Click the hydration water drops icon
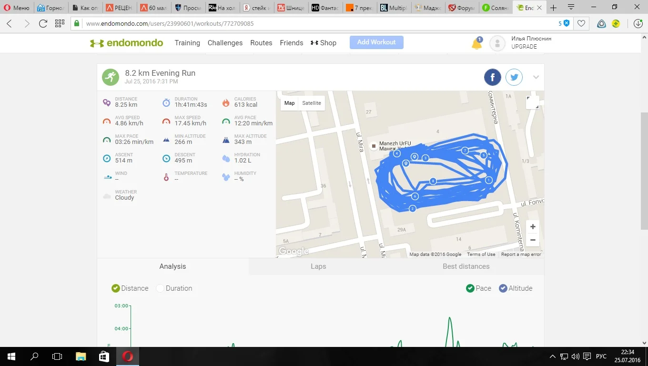This screenshot has width=648, height=366. point(226,158)
